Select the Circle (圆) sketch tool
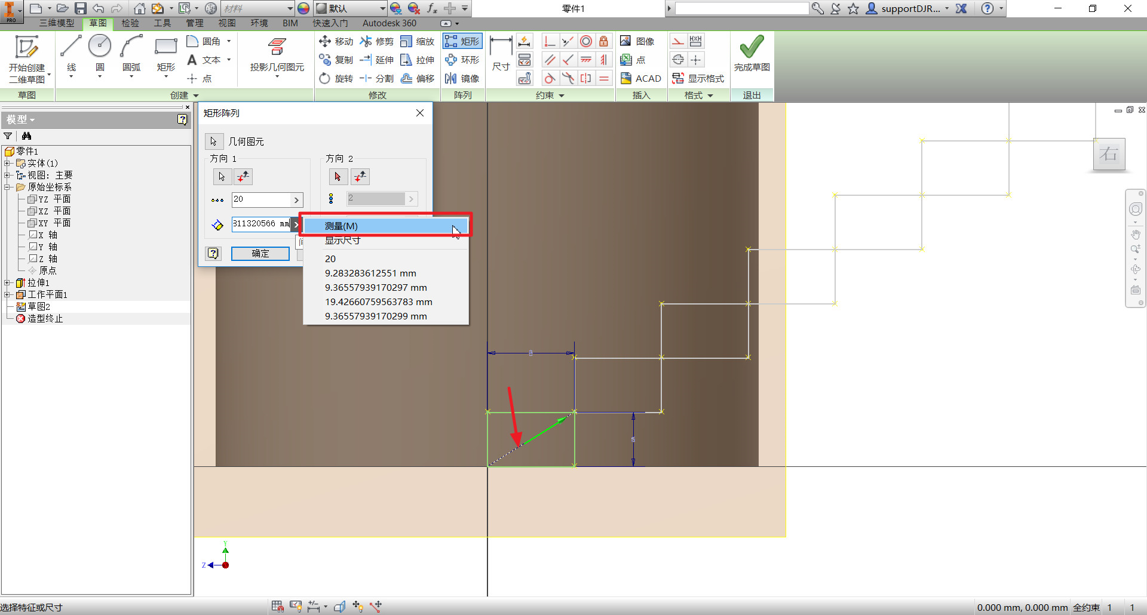1147x615 pixels. click(x=100, y=54)
